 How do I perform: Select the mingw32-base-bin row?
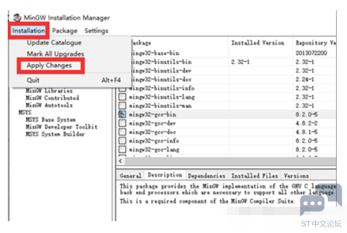(x=234, y=53)
